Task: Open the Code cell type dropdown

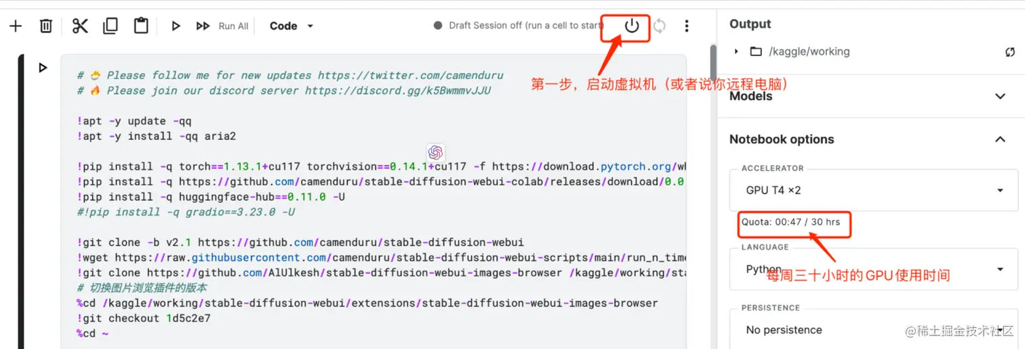Action: [292, 26]
